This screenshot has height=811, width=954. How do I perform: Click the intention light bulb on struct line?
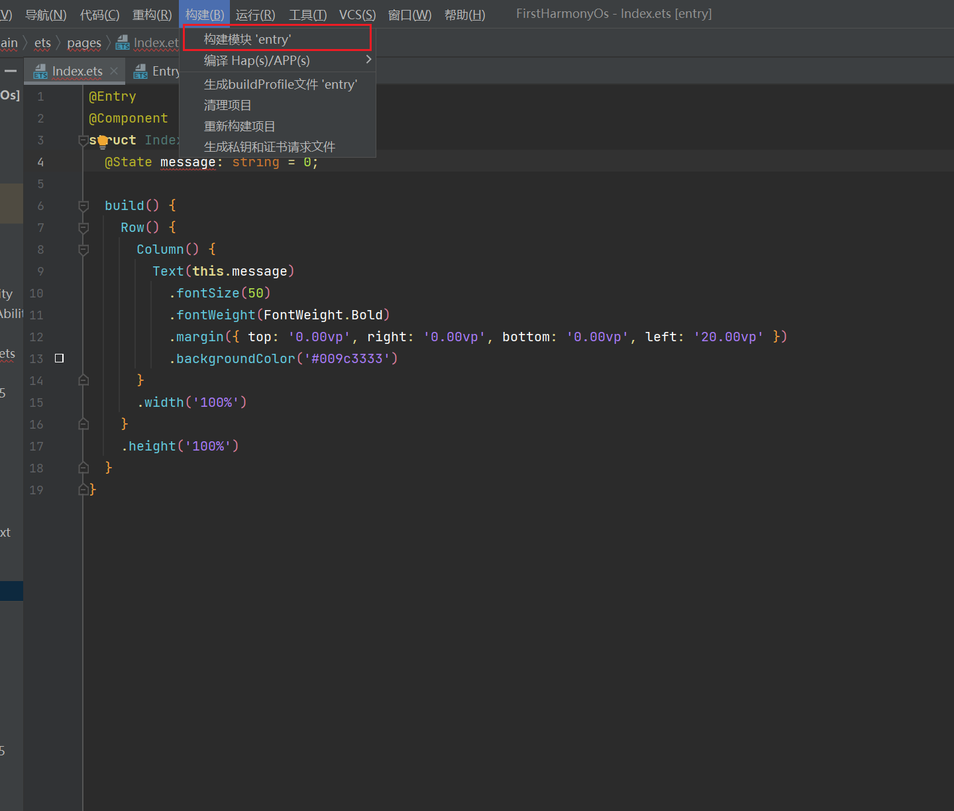coord(103,141)
